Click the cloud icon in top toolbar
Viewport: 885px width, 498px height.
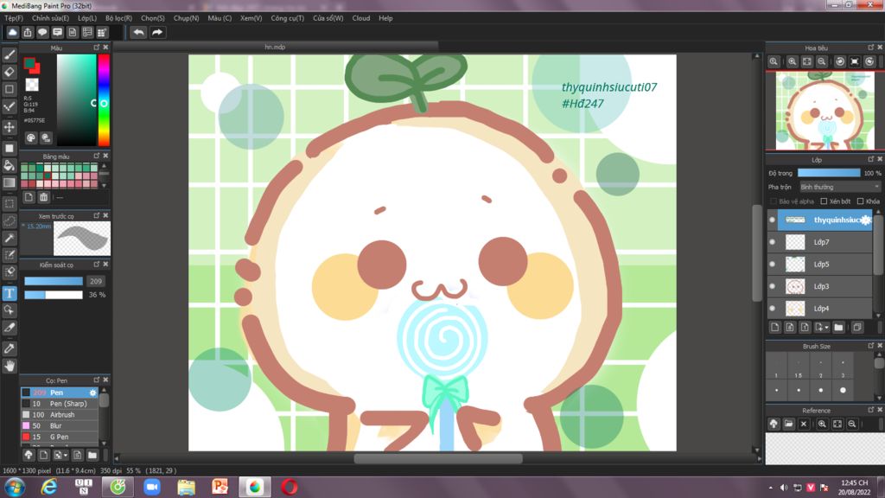click(12, 32)
